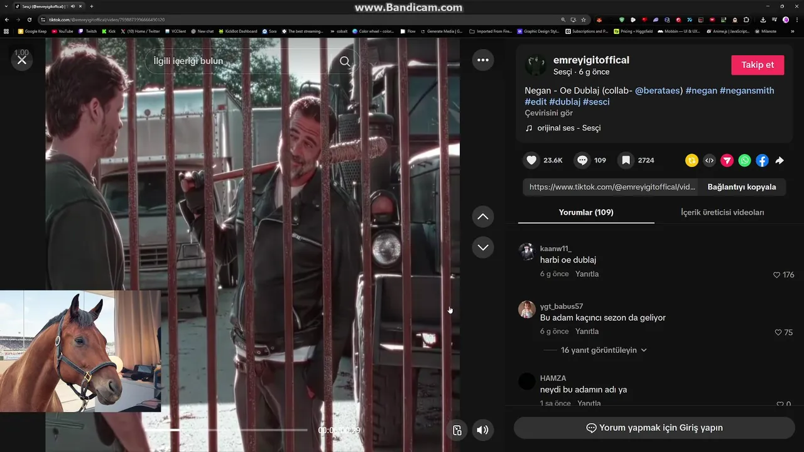Image resolution: width=804 pixels, height=452 pixels.
Task: Expand '16 yanıt görüntüleyin' replies
Action: click(604, 350)
